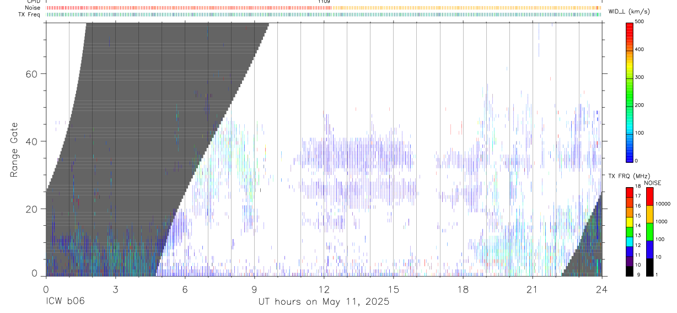
Task: Pick the cyan segment of the TX FRQ legend
Action: (x=629, y=241)
